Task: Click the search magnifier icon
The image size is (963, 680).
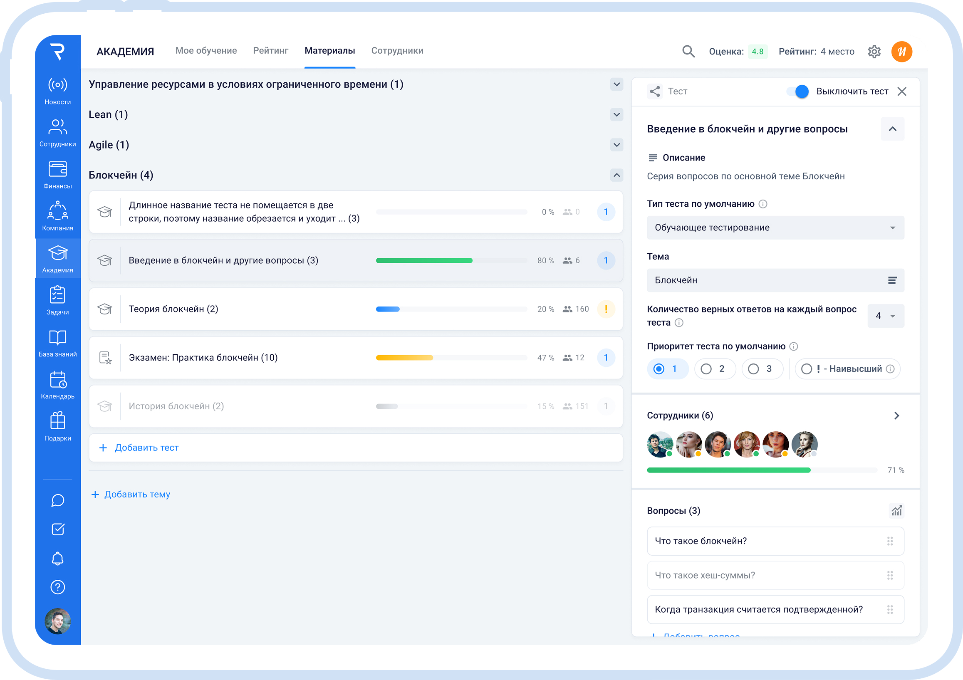Action: [x=688, y=51]
